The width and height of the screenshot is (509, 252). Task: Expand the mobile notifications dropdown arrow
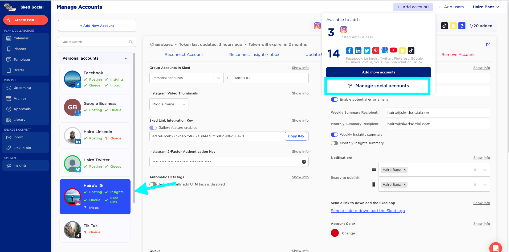coord(485,185)
